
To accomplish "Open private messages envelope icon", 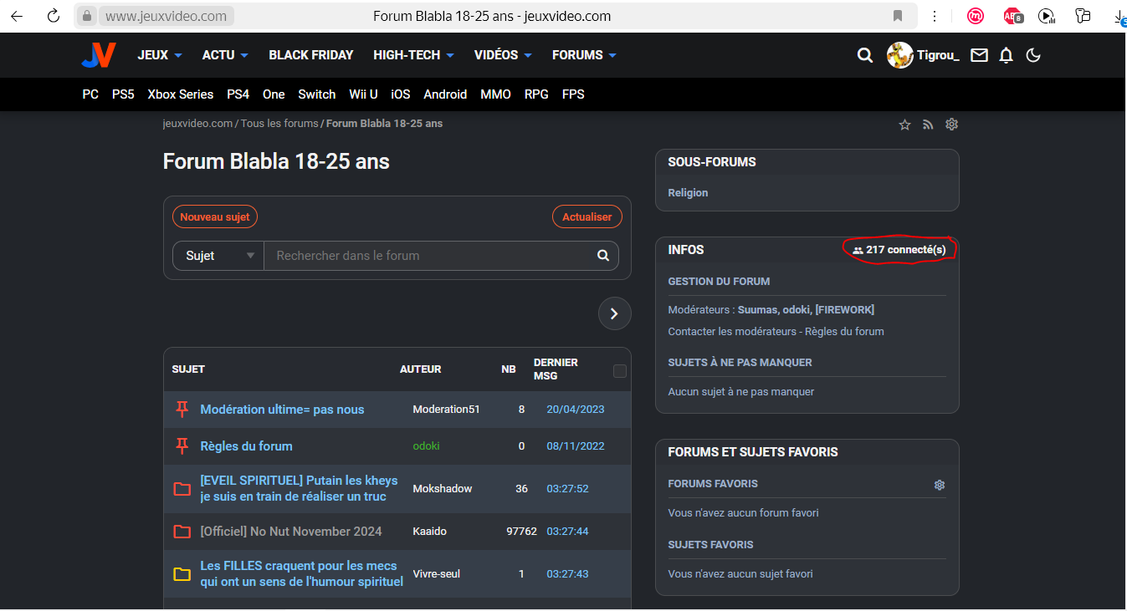I will coord(979,55).
